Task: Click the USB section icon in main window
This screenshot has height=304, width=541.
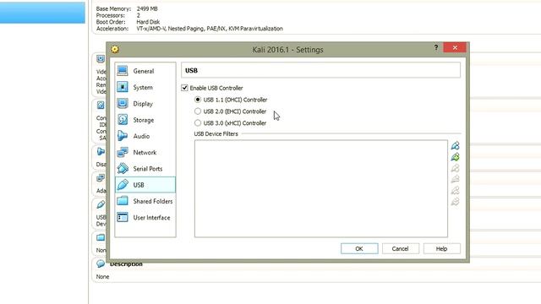Action: (x=101, y=204)
